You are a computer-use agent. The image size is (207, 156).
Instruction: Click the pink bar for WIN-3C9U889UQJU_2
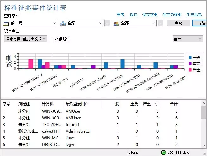click(31, 64)
